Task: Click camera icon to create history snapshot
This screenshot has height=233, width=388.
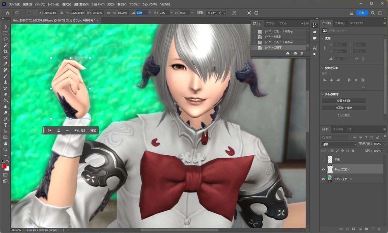Action: tap(295, 53)
